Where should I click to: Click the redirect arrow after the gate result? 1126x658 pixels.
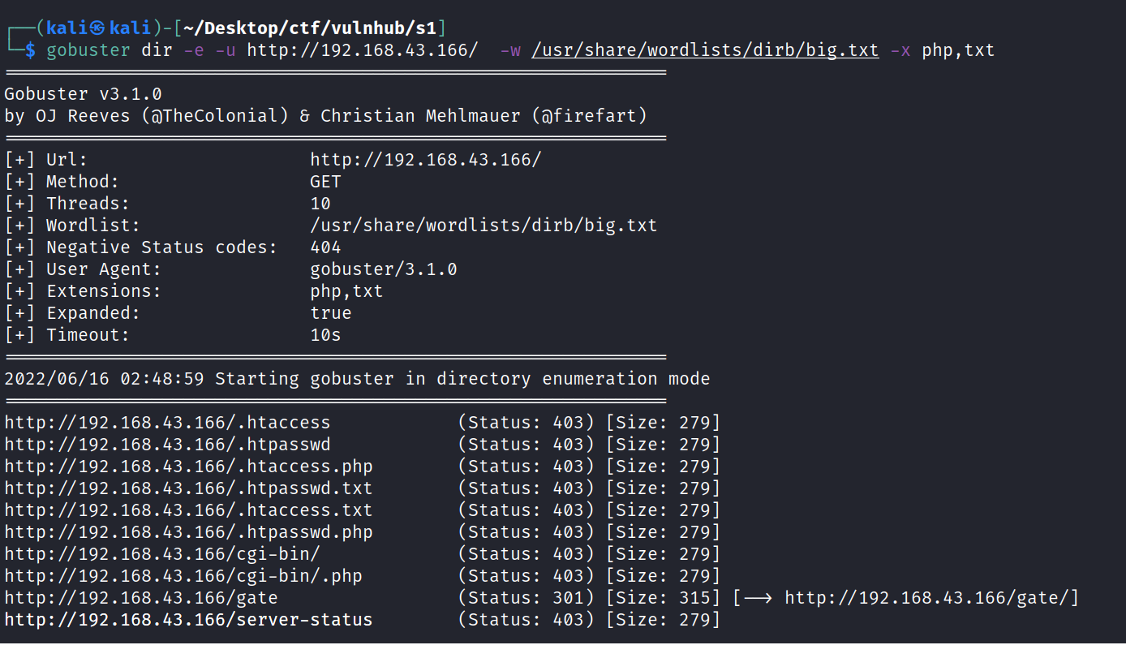tap(758, 598)
